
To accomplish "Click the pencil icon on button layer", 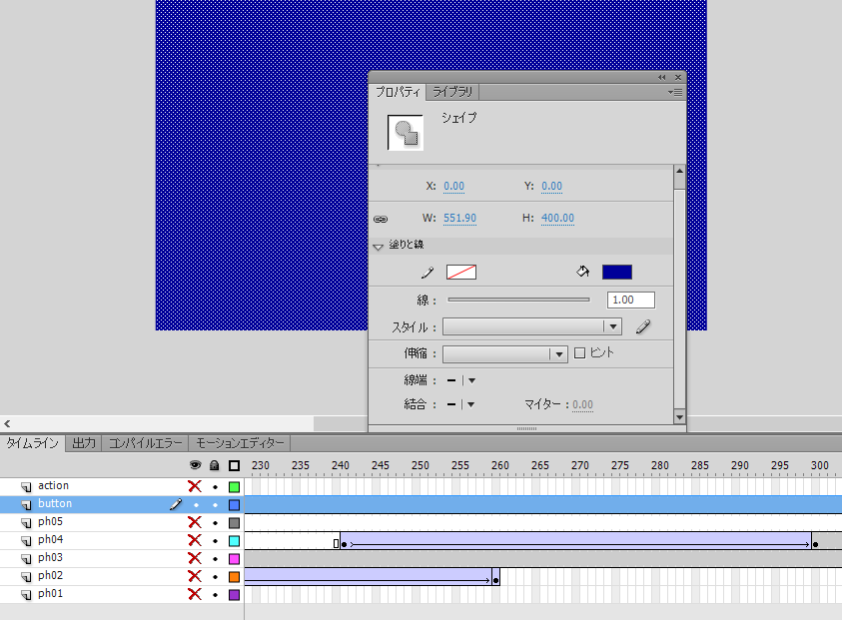I will [176, 504].
